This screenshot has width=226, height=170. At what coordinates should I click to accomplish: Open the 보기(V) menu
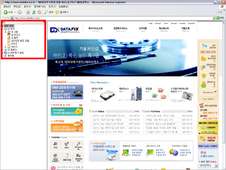point(28,7)
